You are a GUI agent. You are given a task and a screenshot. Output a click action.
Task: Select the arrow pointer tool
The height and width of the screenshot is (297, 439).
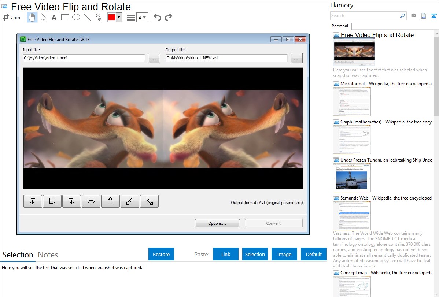43,17
